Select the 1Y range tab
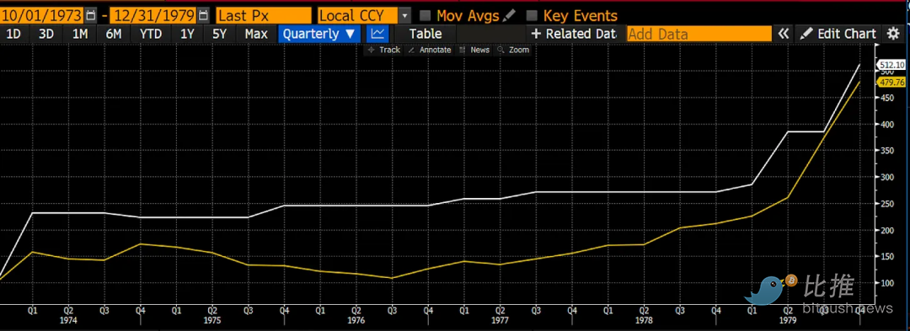910x331 pixels. [x=187, y=34]
